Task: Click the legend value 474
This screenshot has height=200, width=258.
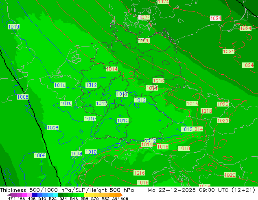Action: pos(12,198)
